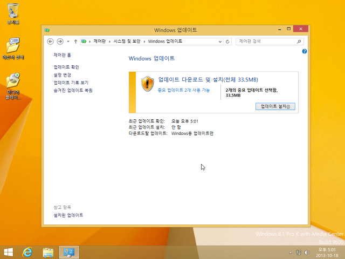This screenshot has width=345, height=259.
Task: Open the volume speaker tray icon
Action: pyautogui.click(x=307, y=253)
